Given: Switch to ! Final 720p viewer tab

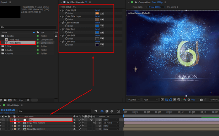Looking at the screenshot, I should coord(137,7).
